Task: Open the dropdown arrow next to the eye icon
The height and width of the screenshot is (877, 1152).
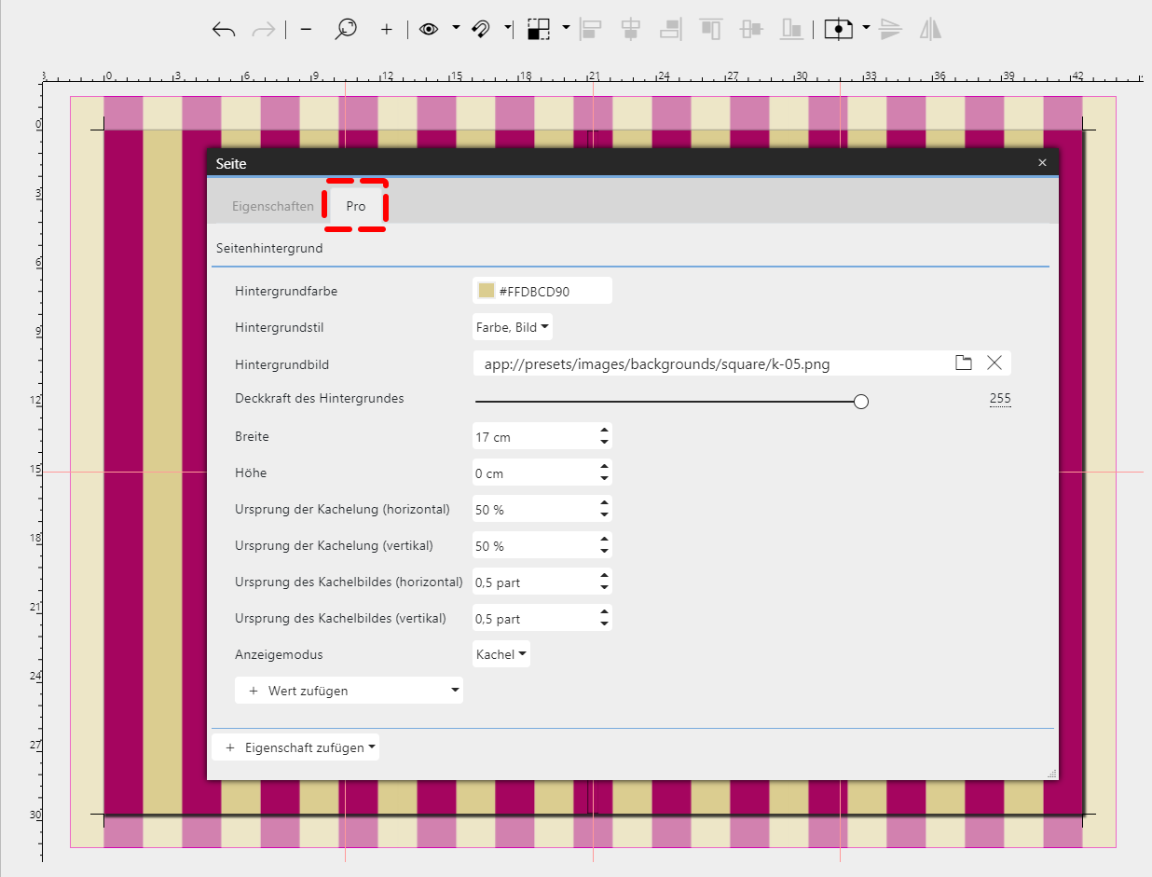Action: (x=456, y=28)
